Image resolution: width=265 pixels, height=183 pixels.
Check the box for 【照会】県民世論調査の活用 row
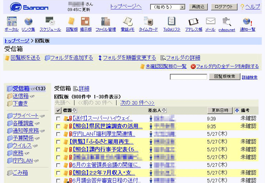58,126
